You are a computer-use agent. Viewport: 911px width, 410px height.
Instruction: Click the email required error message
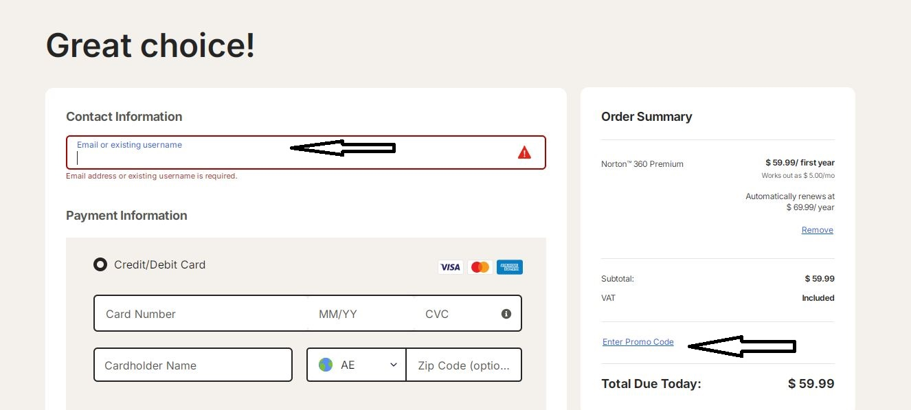click(x=152, y=176)
